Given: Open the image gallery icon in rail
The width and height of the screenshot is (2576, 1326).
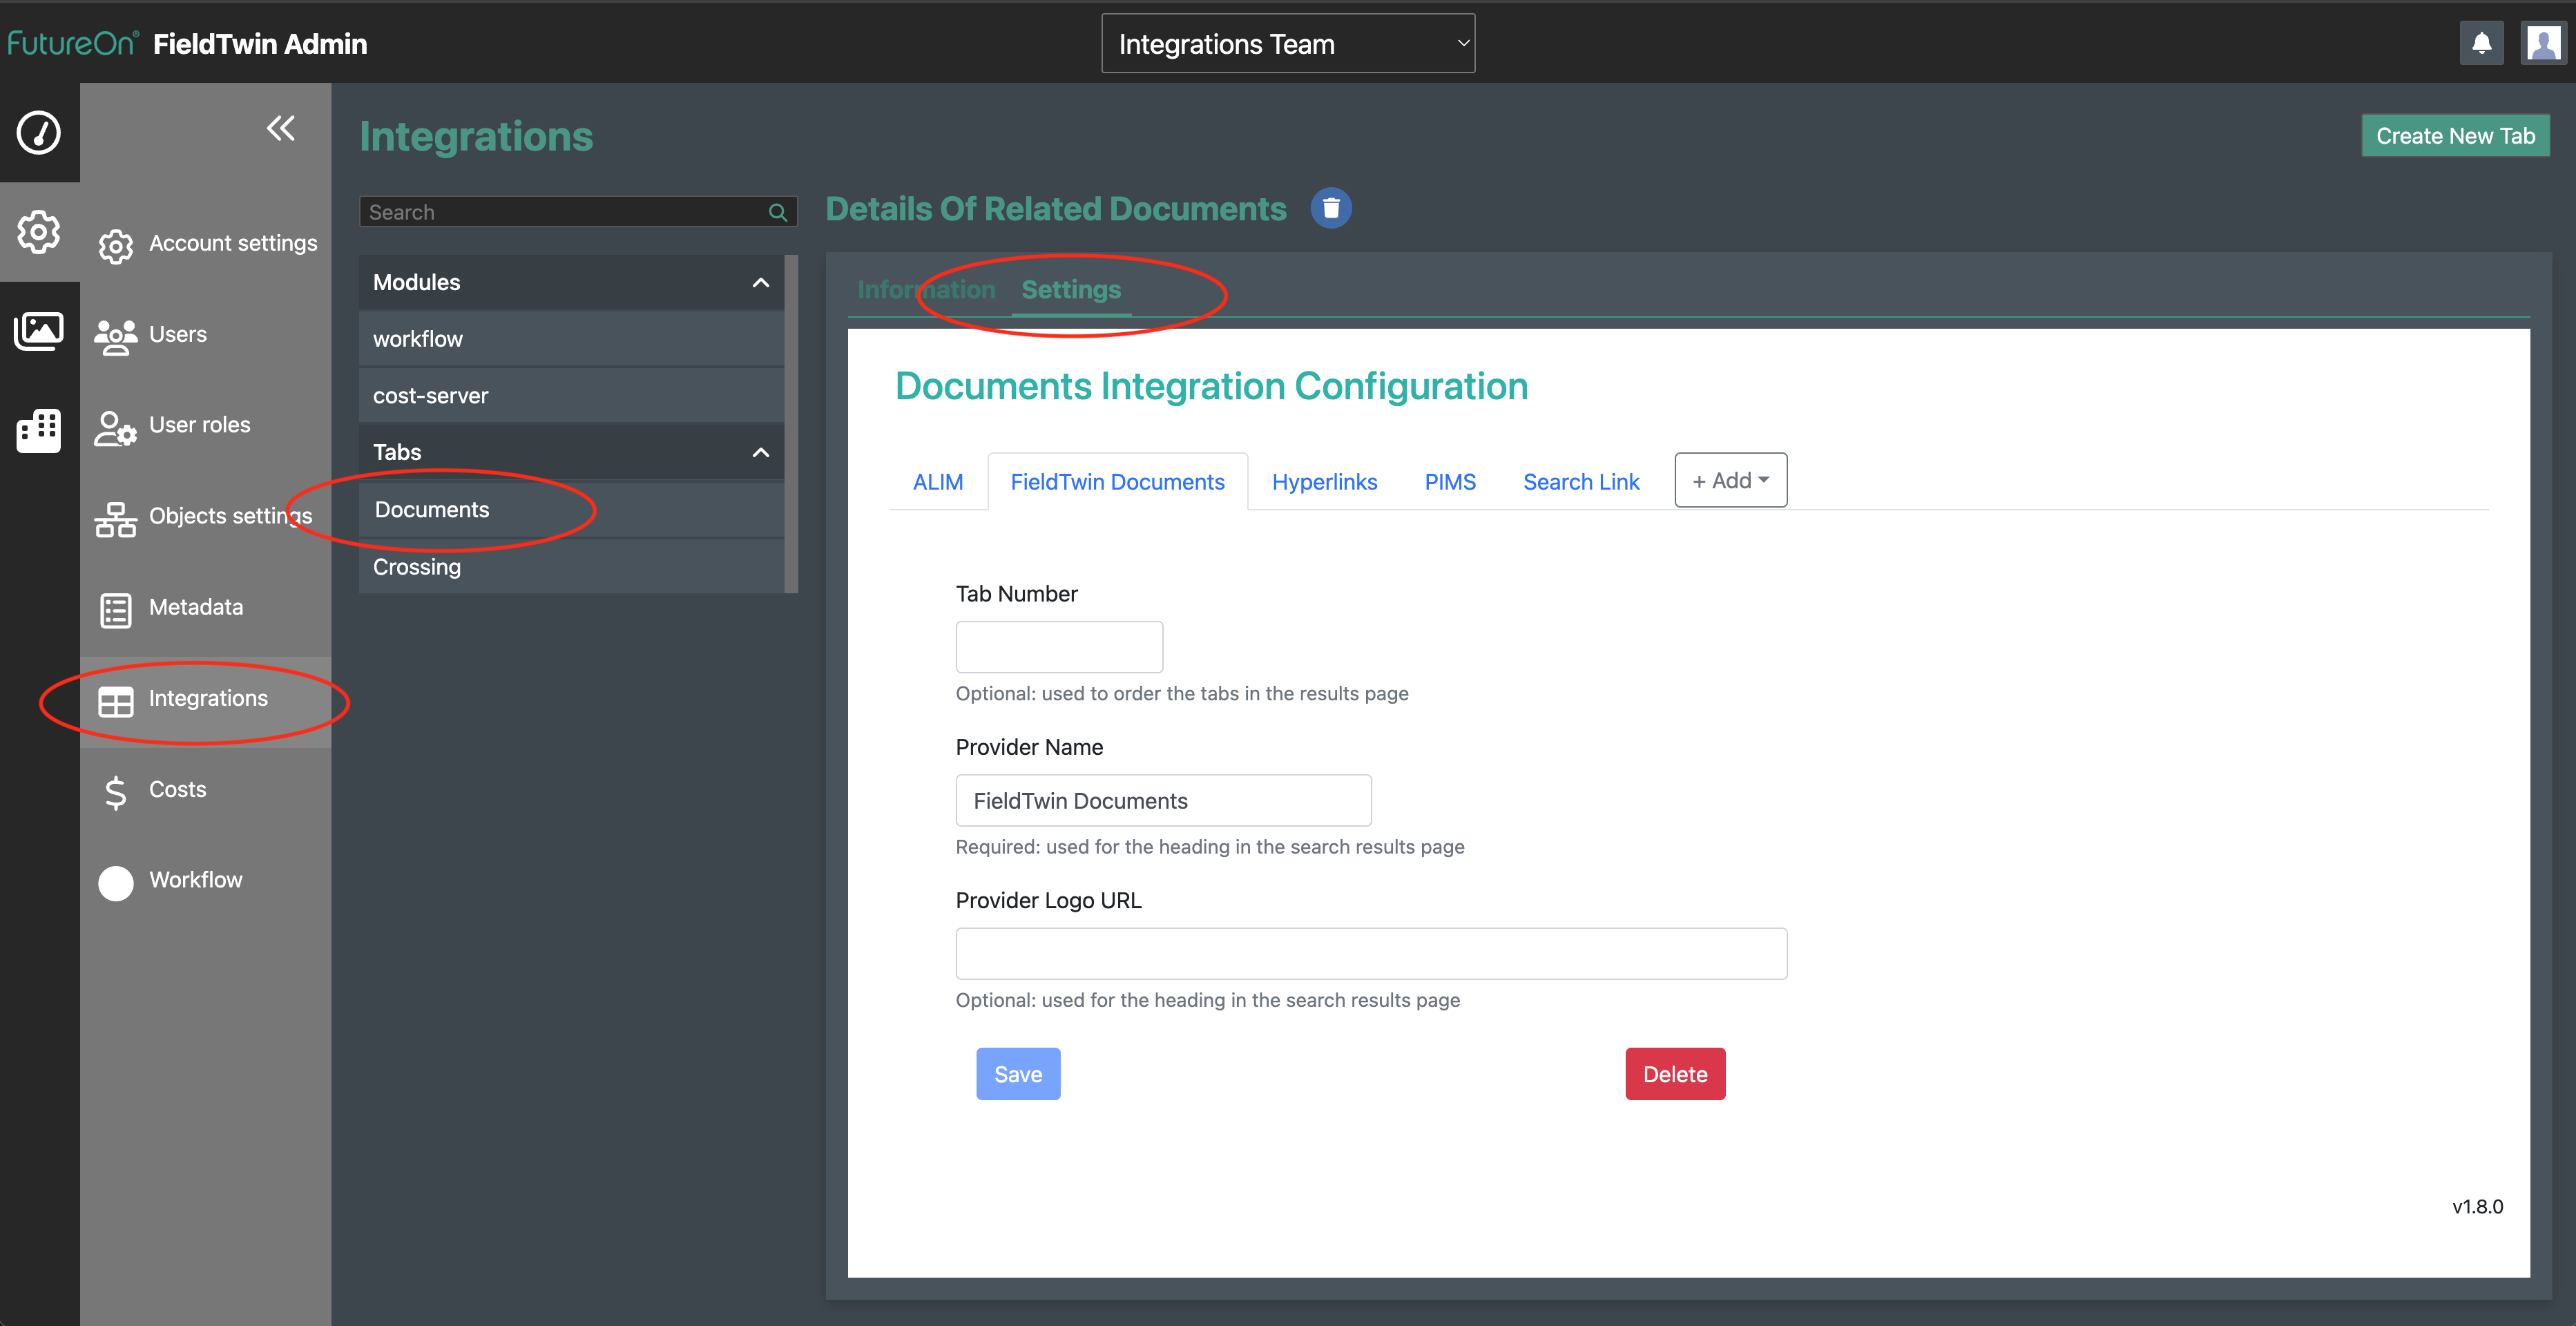Looking at the screenshot, I should click(39, 330).
